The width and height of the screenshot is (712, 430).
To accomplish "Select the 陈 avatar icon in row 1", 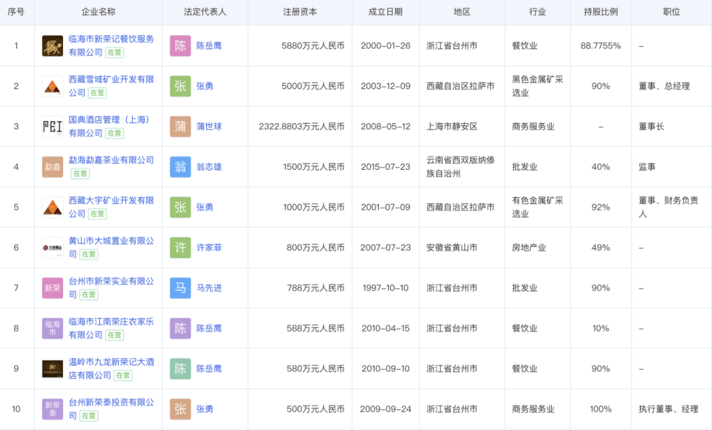I will click(179, 45).
